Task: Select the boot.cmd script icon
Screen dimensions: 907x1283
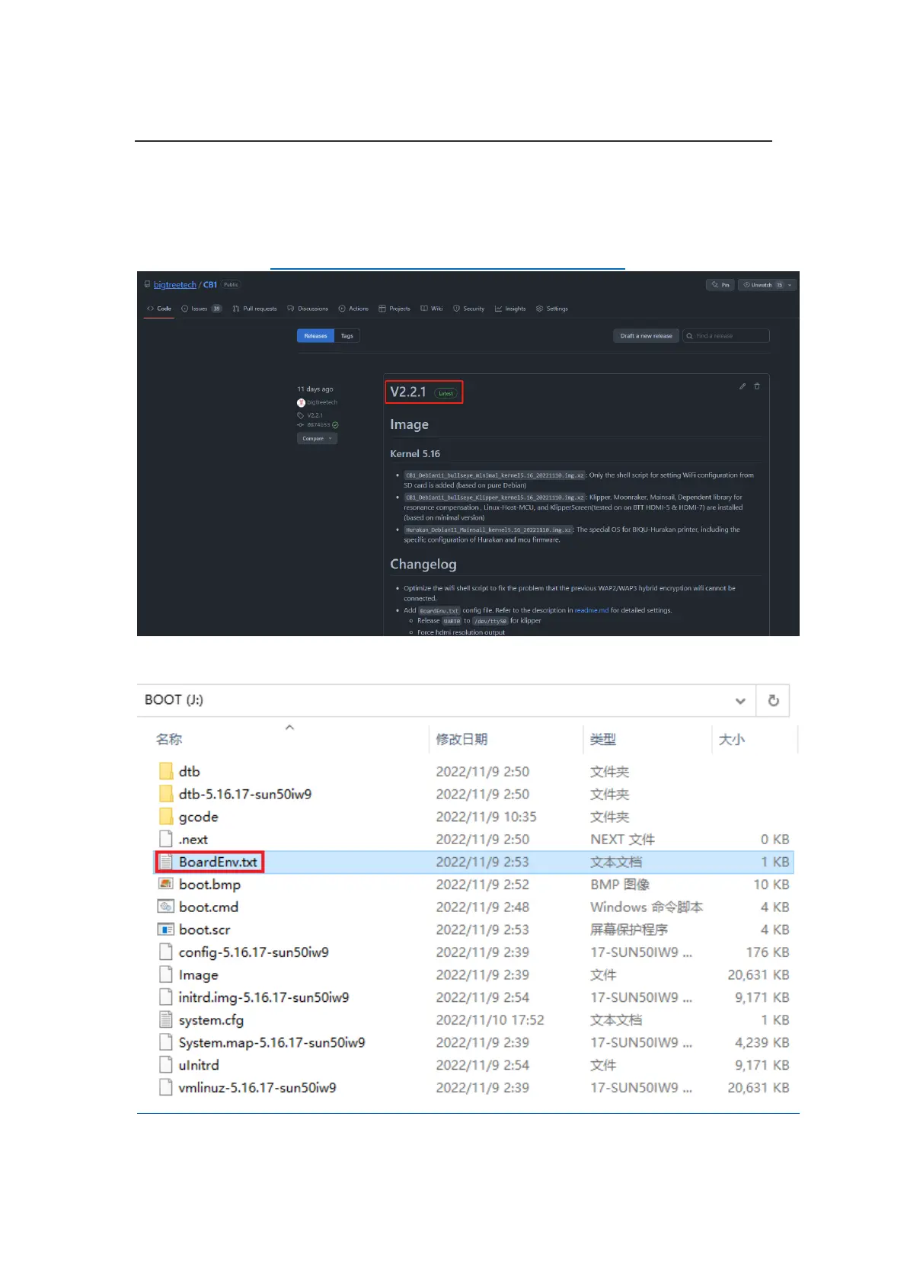Action: [x=166, y=907]
